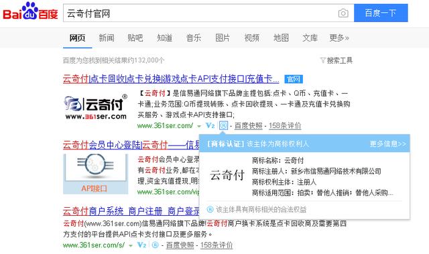Click the trademark ® icon in first result
429x254 pixels.
(223, 126)
